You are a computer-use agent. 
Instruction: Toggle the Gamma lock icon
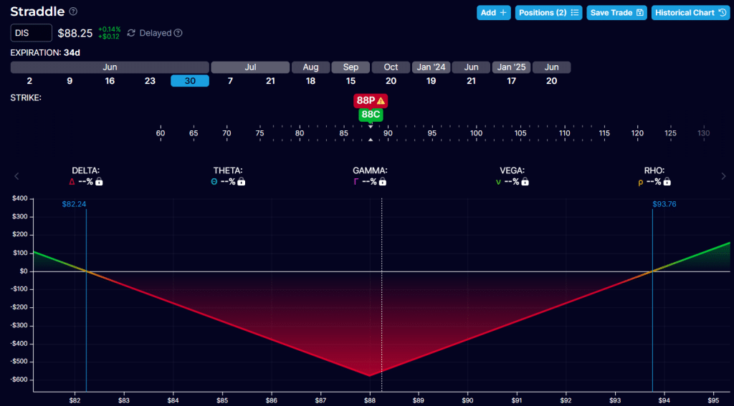click(x=381, y=182)
